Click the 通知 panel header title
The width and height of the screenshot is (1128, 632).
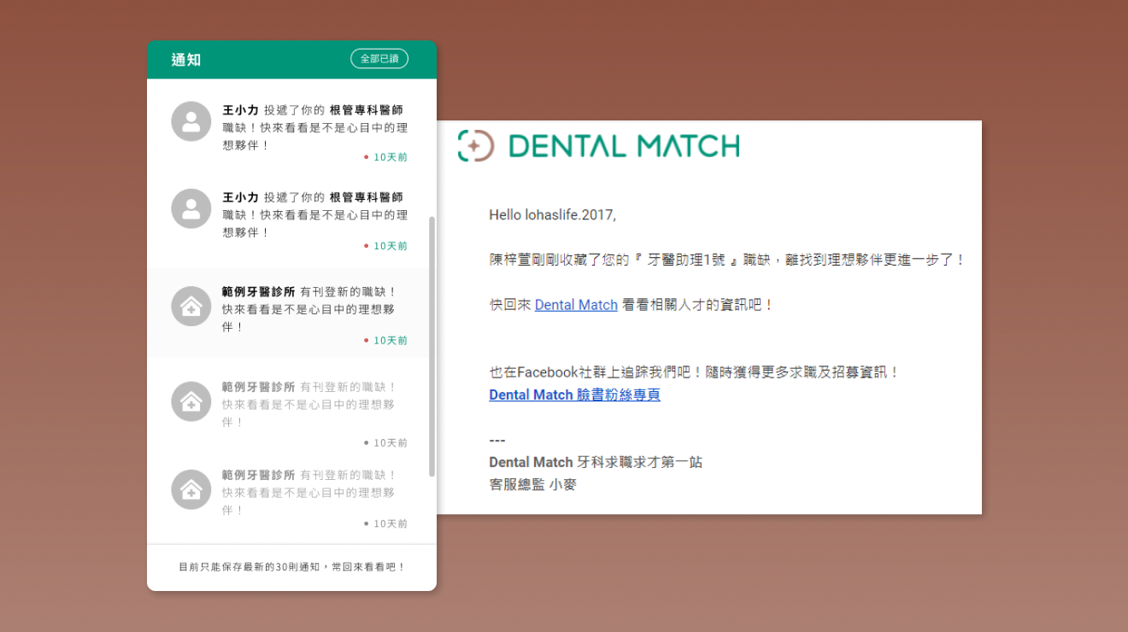[186, 60]
